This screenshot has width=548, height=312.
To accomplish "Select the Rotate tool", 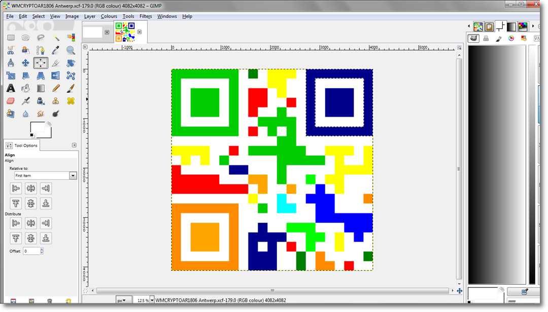I will [71, 63].
